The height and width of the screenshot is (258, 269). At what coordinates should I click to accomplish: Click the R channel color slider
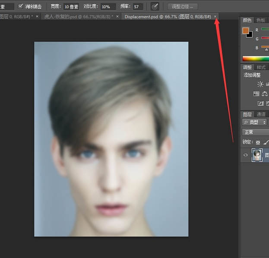pyautogui.click(x=265, y=29)
